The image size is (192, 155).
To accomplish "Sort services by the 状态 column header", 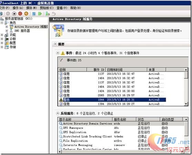I will click(148, 120).
